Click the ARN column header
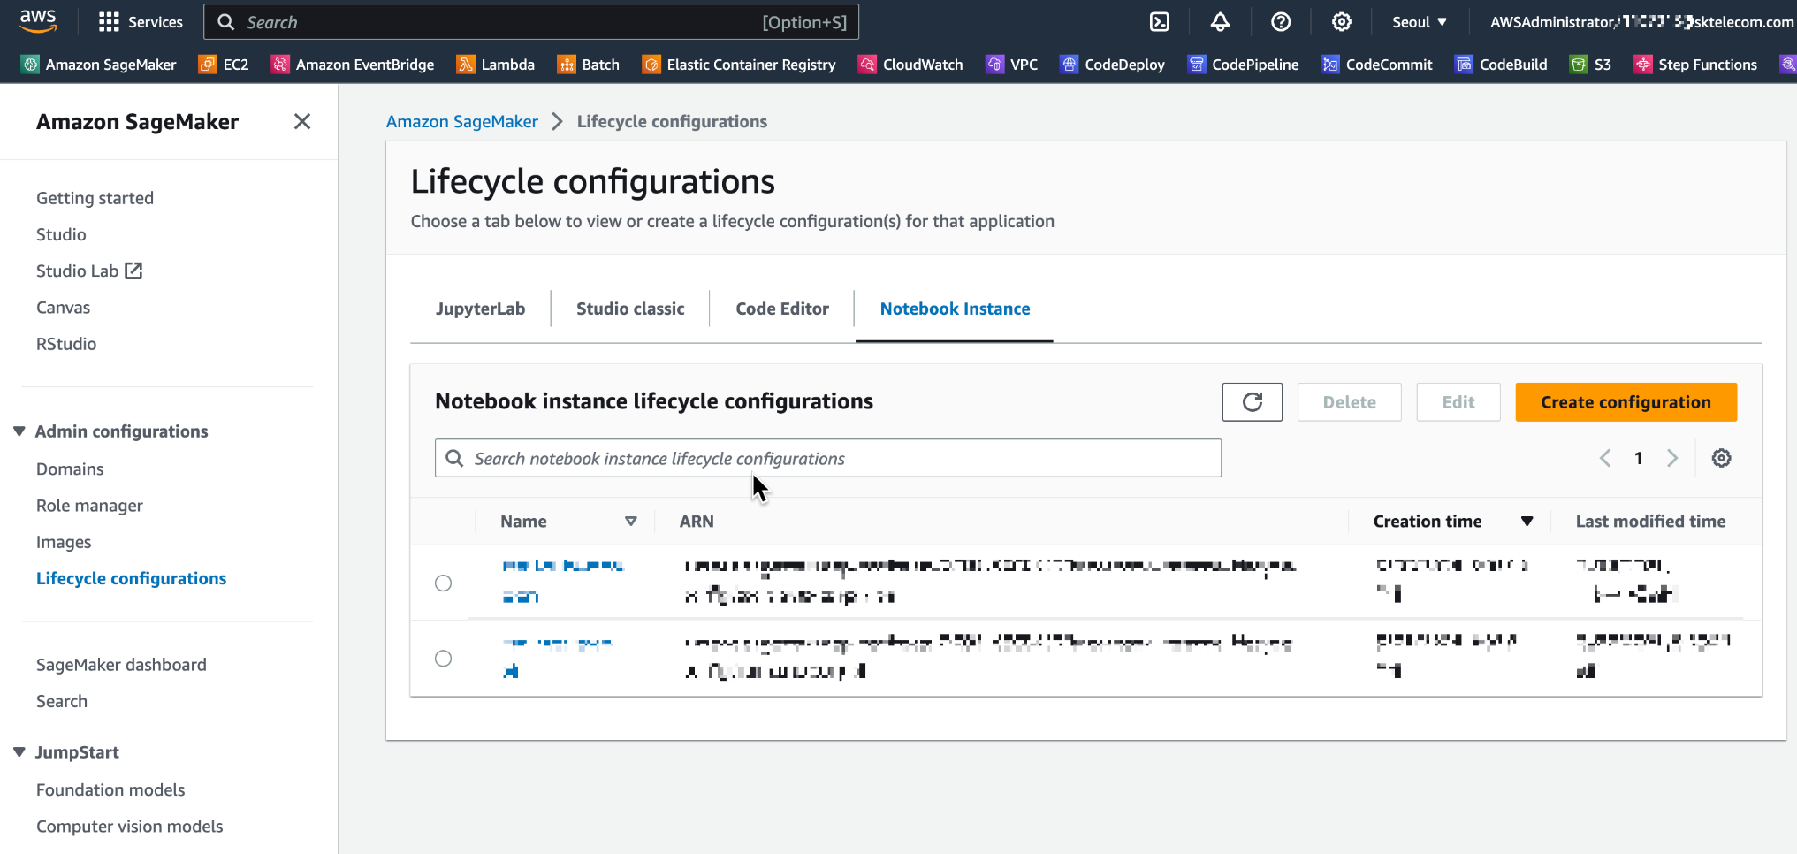1797x854 pixels. pos(697,522)
